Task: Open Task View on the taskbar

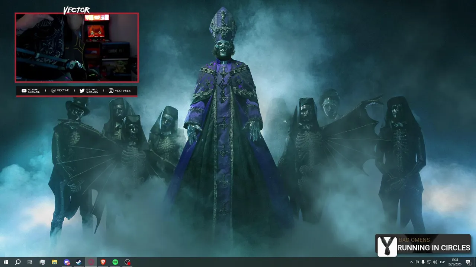Action: pyautogui.click(x=30, y=262)
